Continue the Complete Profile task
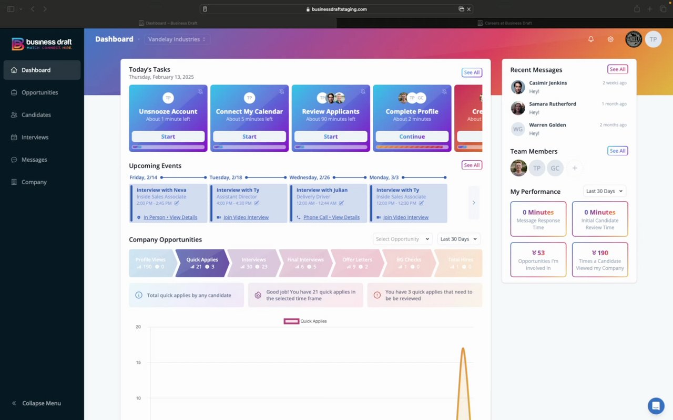Viewport: 673px width, 420px height. pyautogui.click(x=412, y=136)
